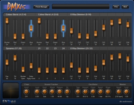Viewport: 134px width, 105px height.
Task: Select channel 21 header
Action: (x=39, y=48)
